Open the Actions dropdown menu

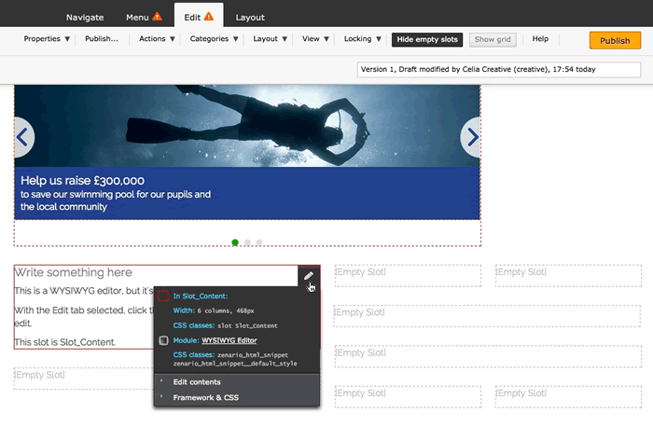click(x=156, y=39)
